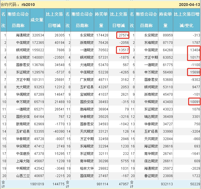Image resolution: width=201 pixels, height=189 pixels.
Task: Click long position value 33121 of 天风期货
Action: 103,132
